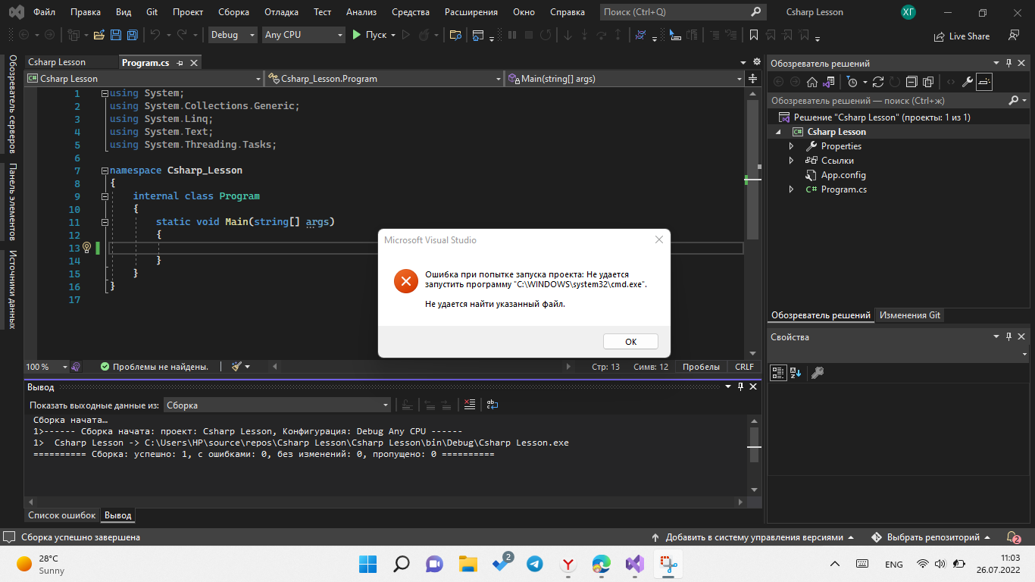
Task: Open the Debug configuration dropdown
Action: tap(232, 35)
